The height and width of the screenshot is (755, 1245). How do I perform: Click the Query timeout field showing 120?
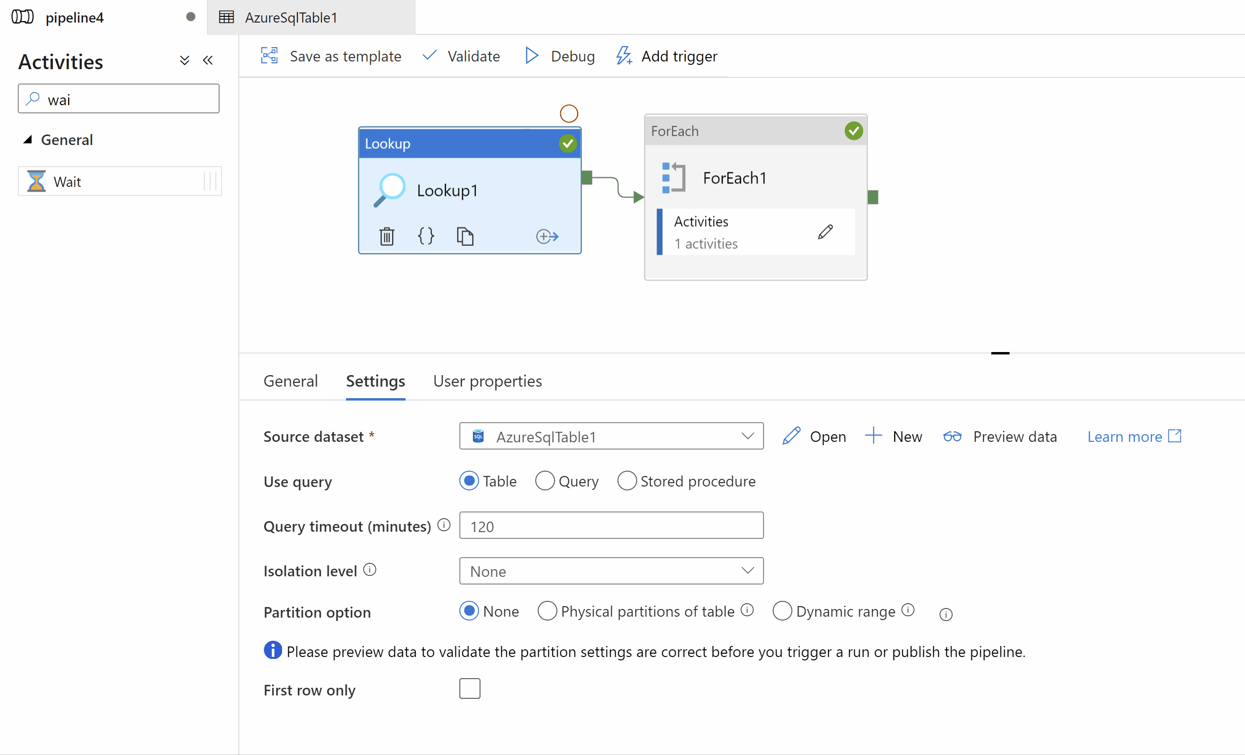611,526
